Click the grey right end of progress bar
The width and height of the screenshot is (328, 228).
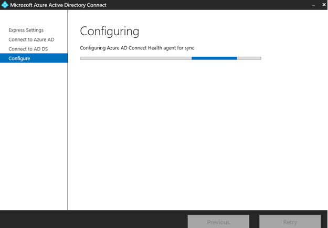[x=249, y=58]
